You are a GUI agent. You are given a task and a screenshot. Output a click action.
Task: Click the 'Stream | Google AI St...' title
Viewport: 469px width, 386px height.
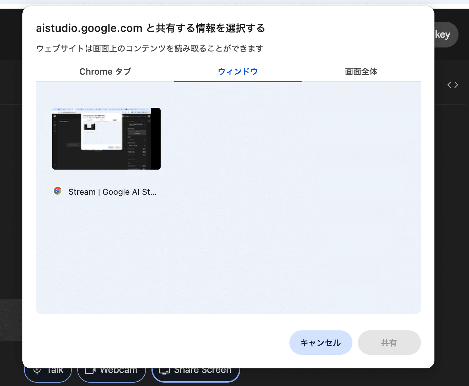(112, 192)
